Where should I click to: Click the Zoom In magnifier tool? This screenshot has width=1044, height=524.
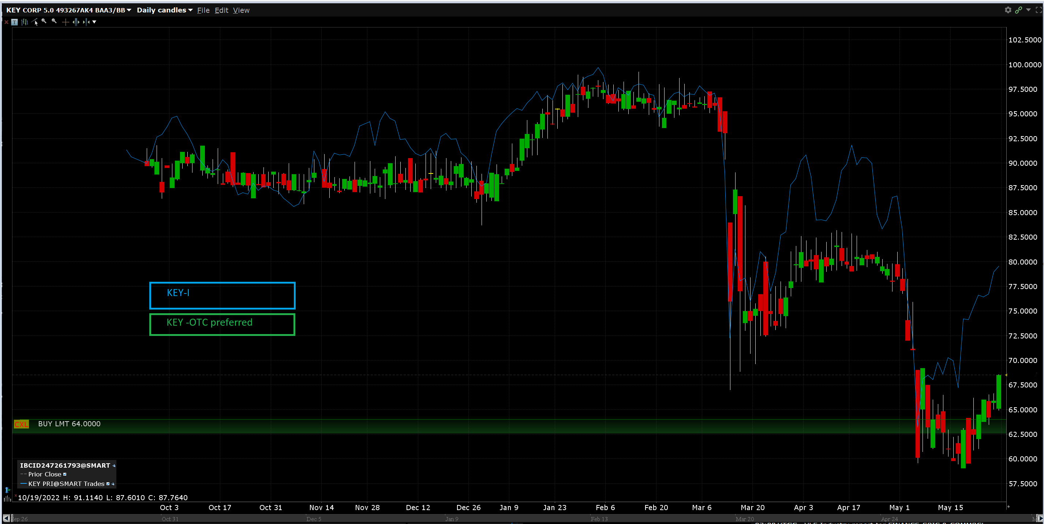(x=44, y=22)
